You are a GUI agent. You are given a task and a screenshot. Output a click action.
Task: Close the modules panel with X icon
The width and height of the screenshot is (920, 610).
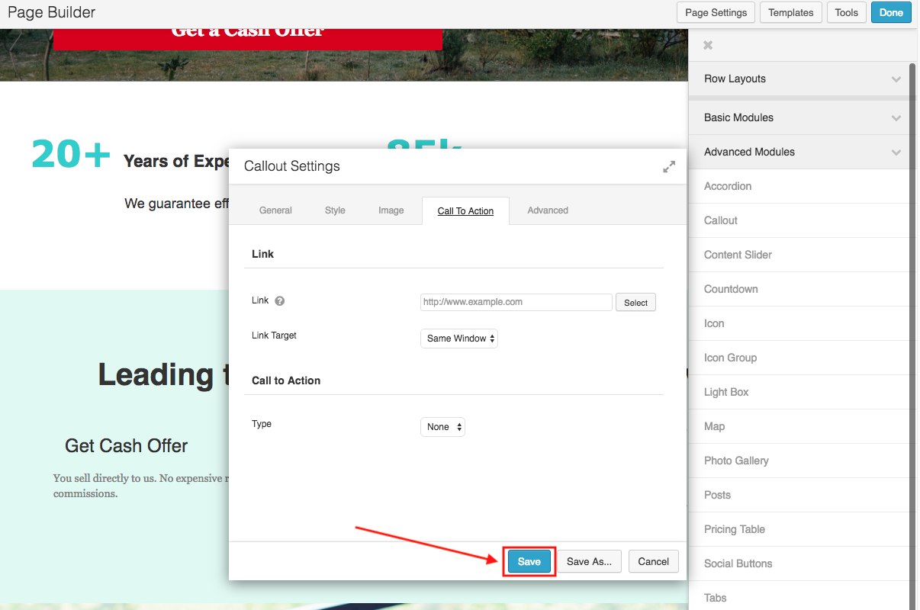coord(708,45)
